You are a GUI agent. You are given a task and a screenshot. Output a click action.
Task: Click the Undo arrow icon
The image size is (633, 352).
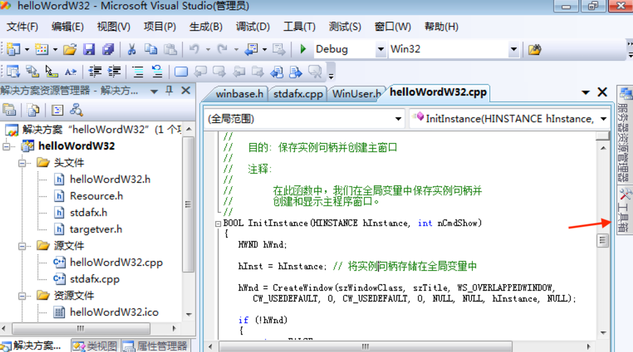[194, 49]
